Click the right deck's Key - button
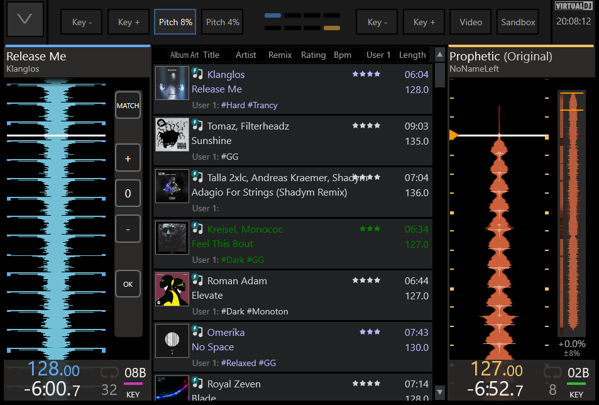 pos(377,22)
